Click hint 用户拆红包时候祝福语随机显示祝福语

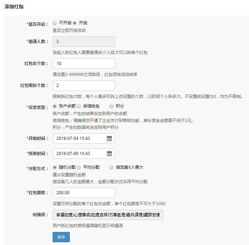[x=88, y=226]
